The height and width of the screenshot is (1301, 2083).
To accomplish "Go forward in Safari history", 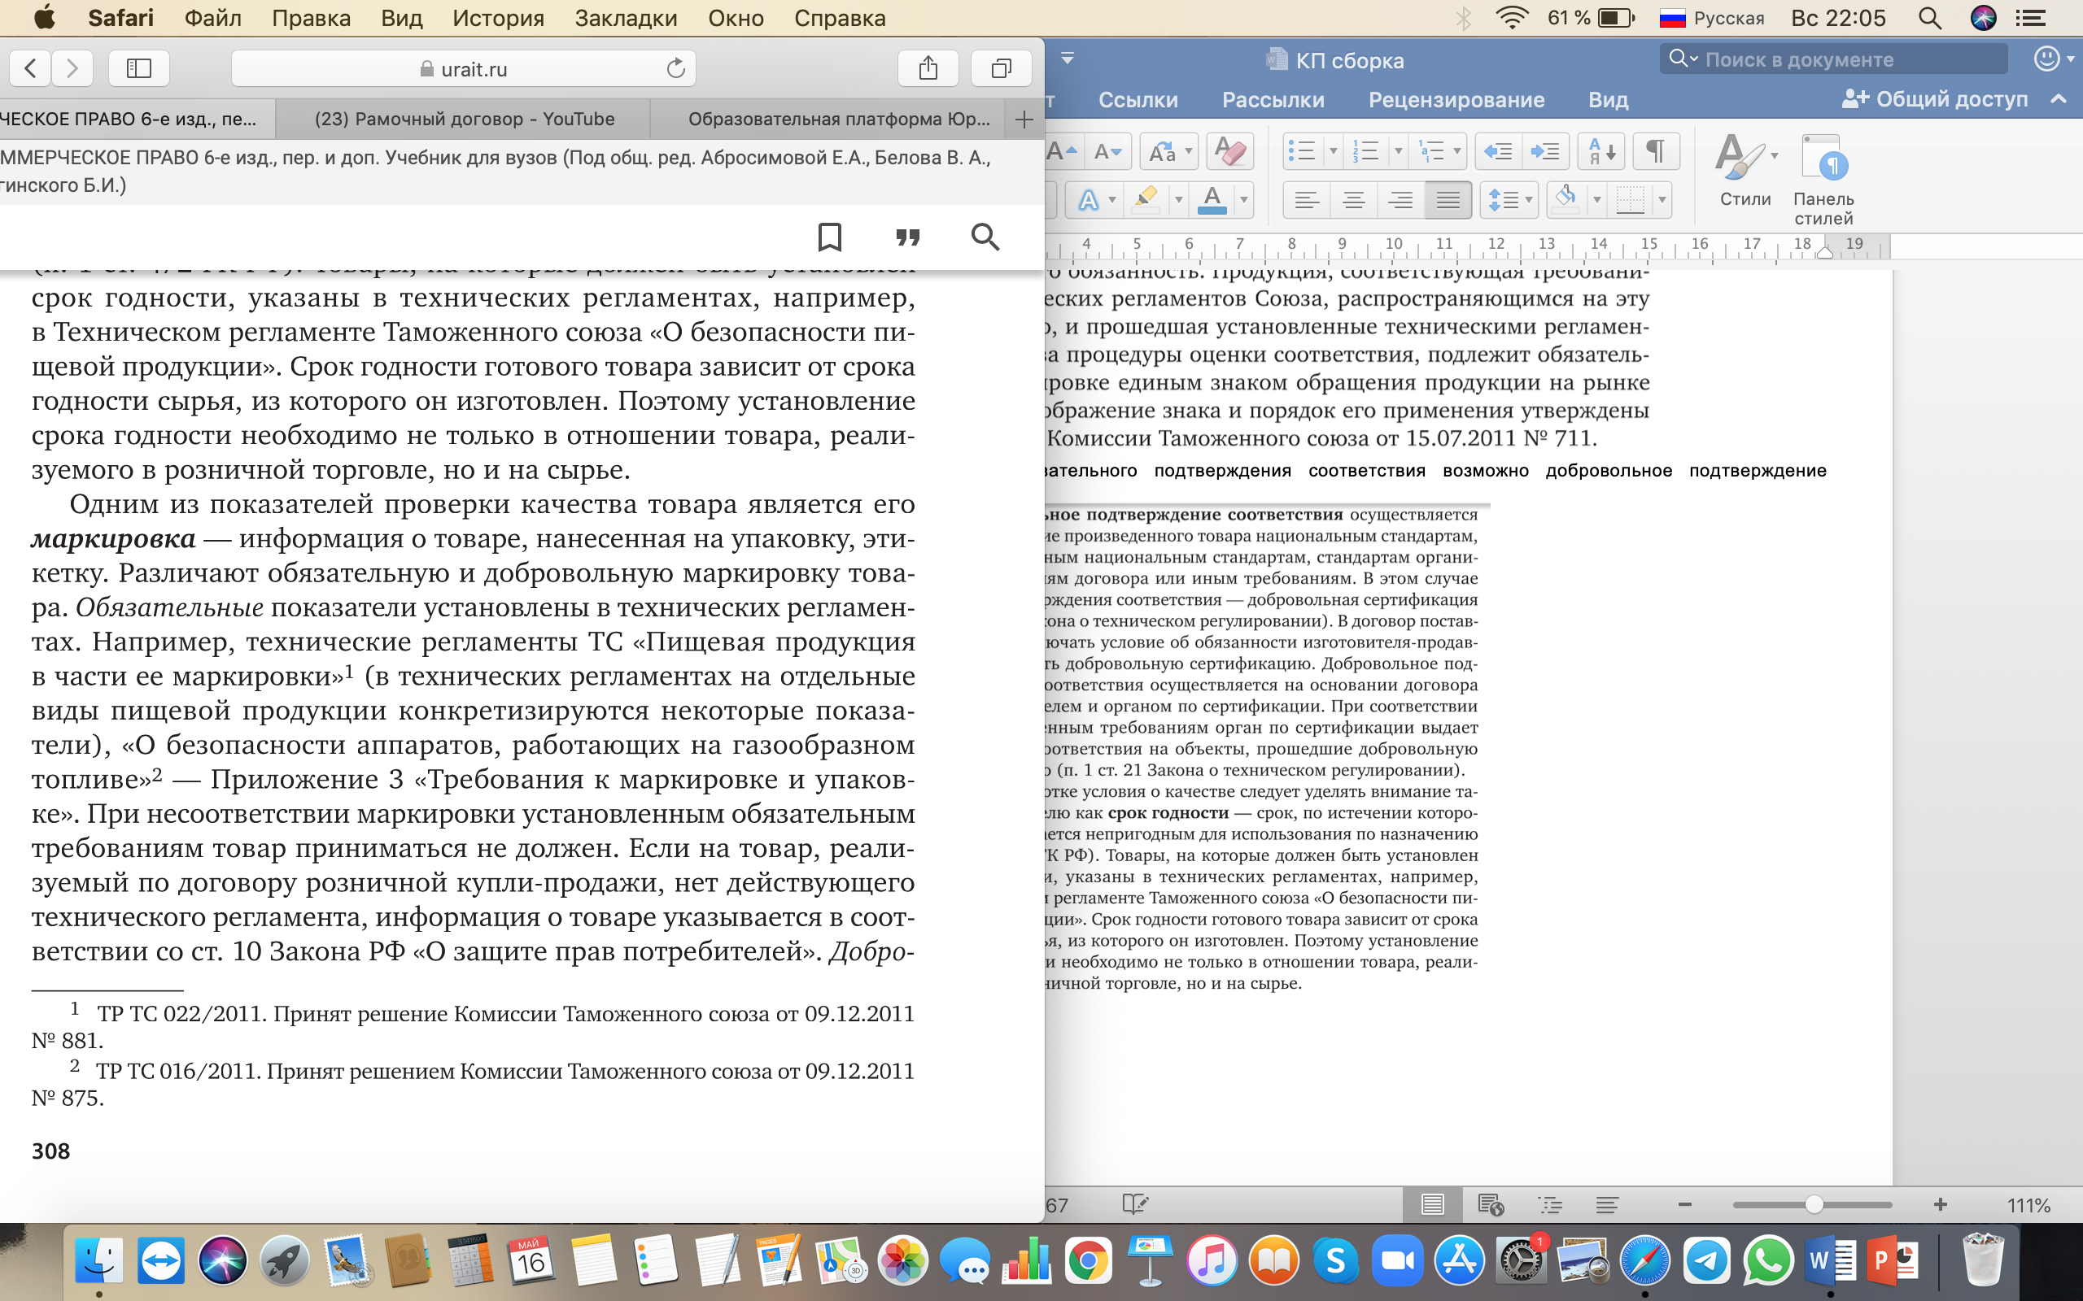I will (72, 68).
